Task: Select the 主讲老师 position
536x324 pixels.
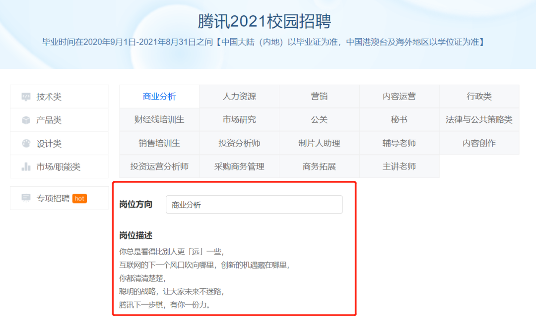Action: coord(399,166)
